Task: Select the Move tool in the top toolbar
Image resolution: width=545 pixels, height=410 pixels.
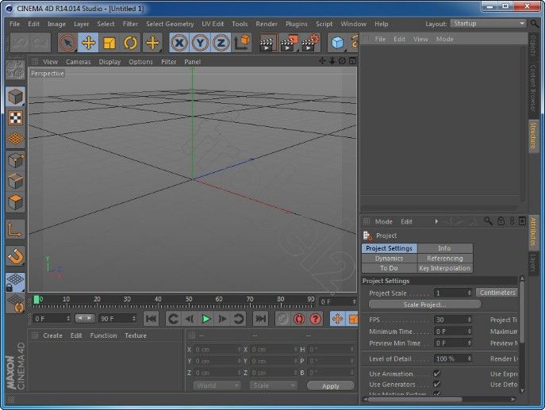Action: (89, 43)
